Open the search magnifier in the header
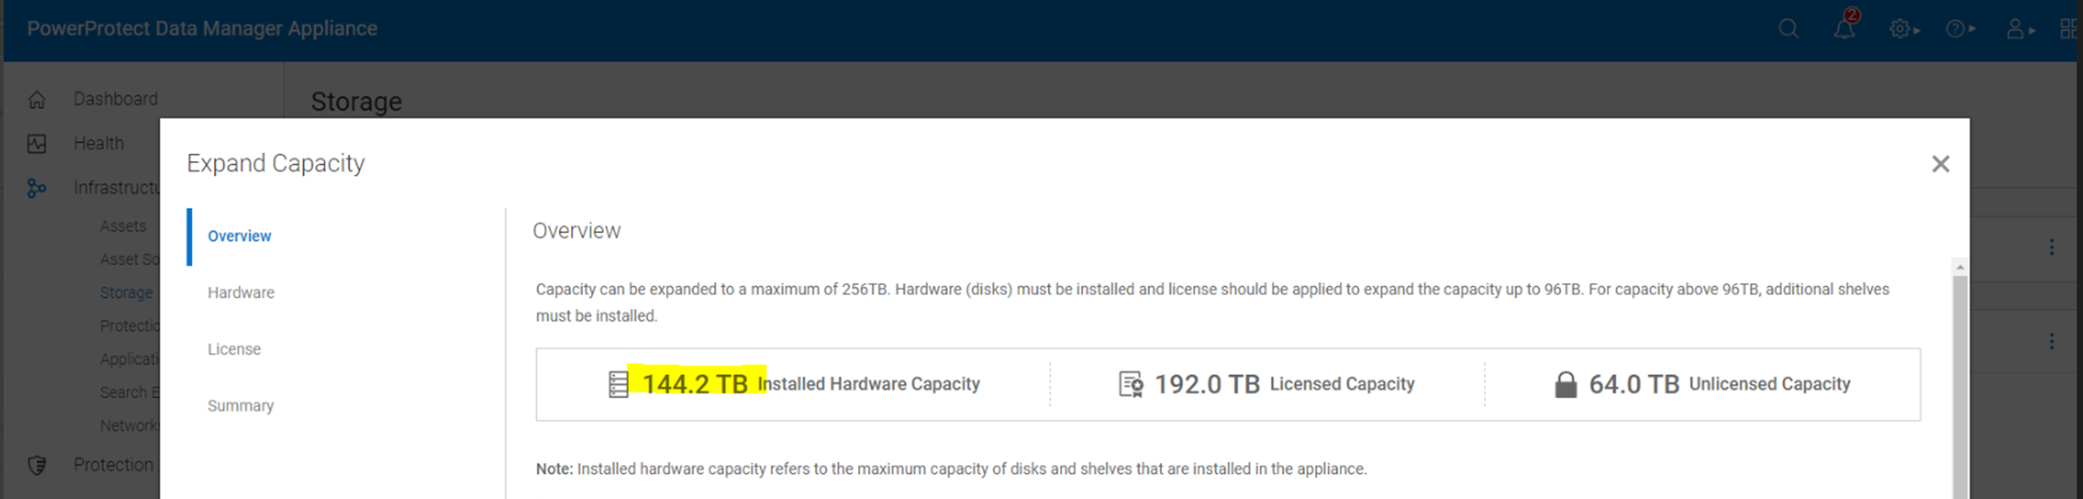 point(1788,29)
